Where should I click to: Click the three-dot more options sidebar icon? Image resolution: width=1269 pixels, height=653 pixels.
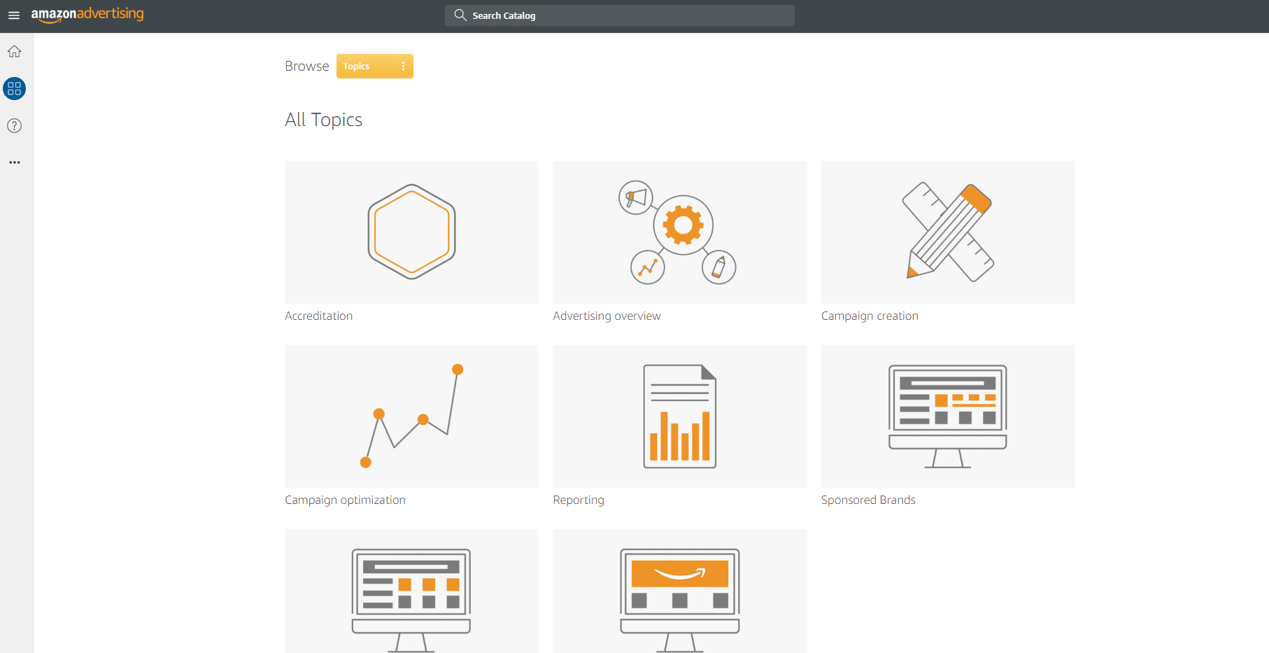(14, 162)
